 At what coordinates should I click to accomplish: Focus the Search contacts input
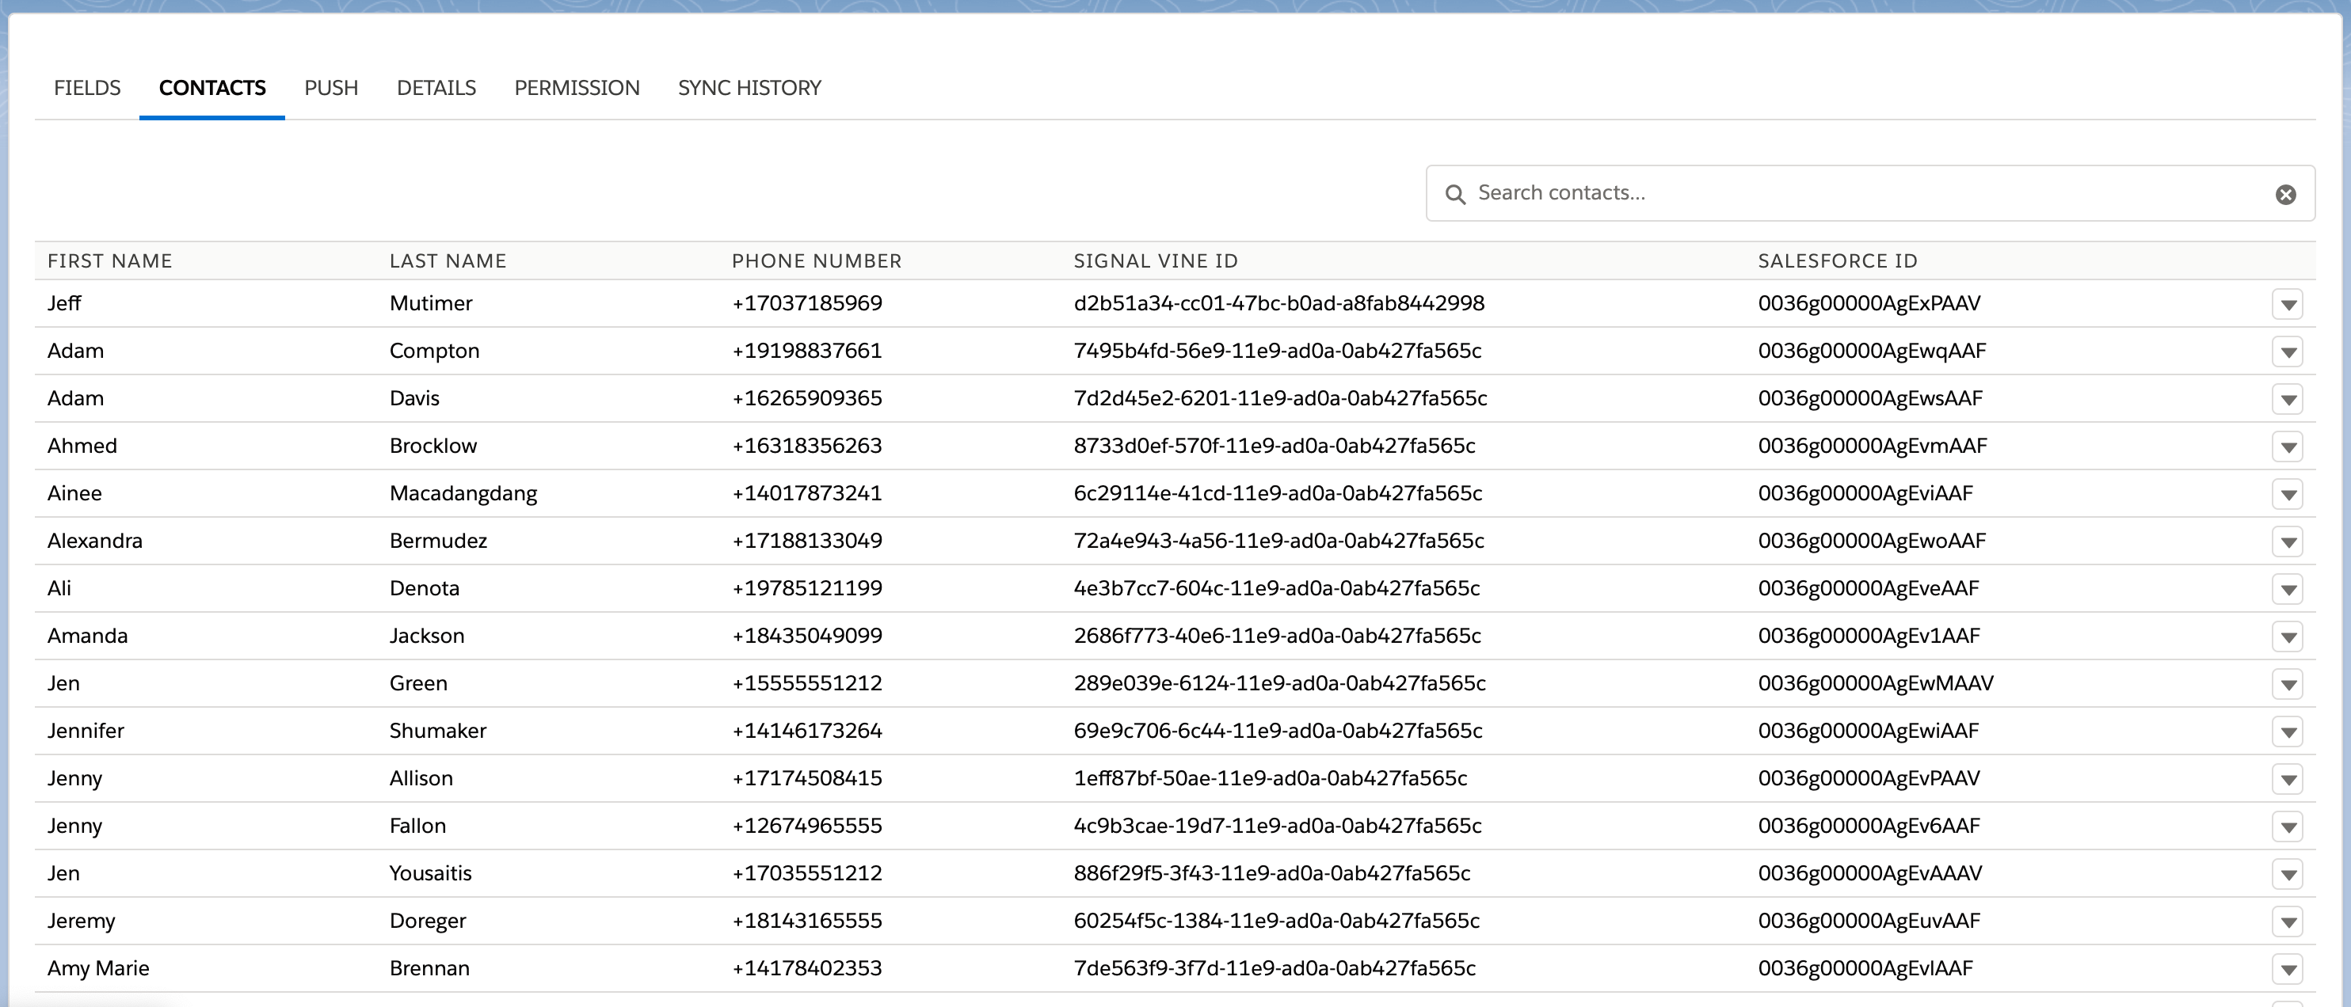coord(1869,193)
